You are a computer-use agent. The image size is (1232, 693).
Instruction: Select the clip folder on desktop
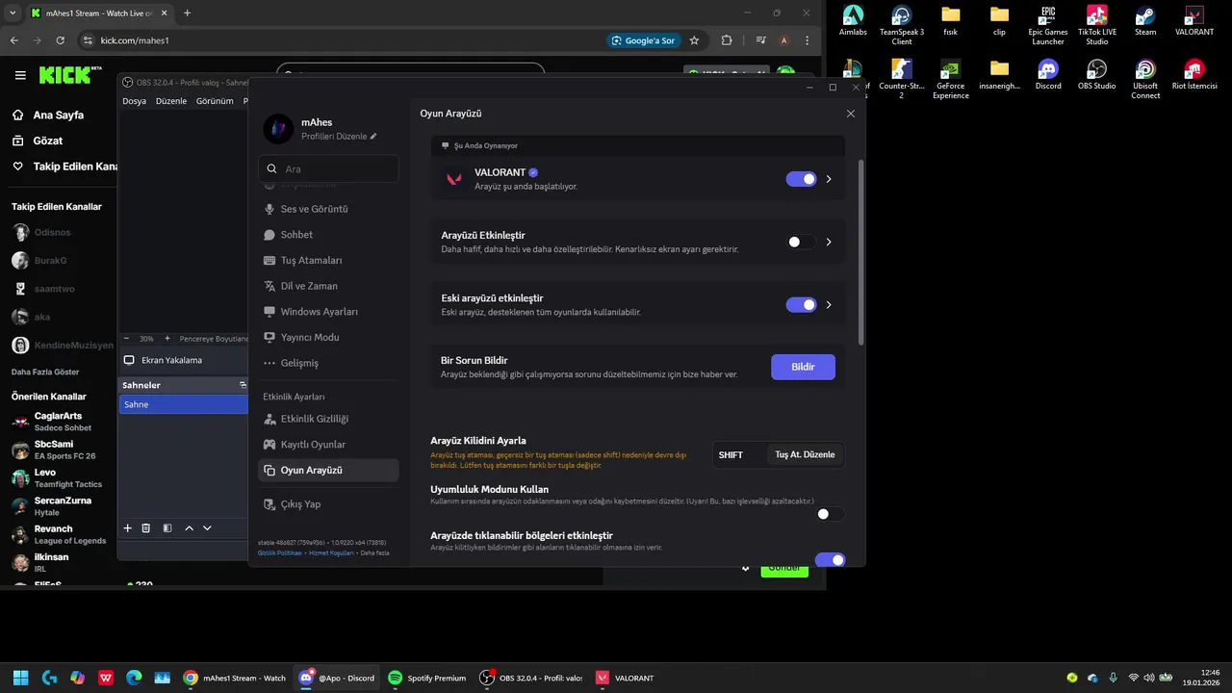point(999,22)
